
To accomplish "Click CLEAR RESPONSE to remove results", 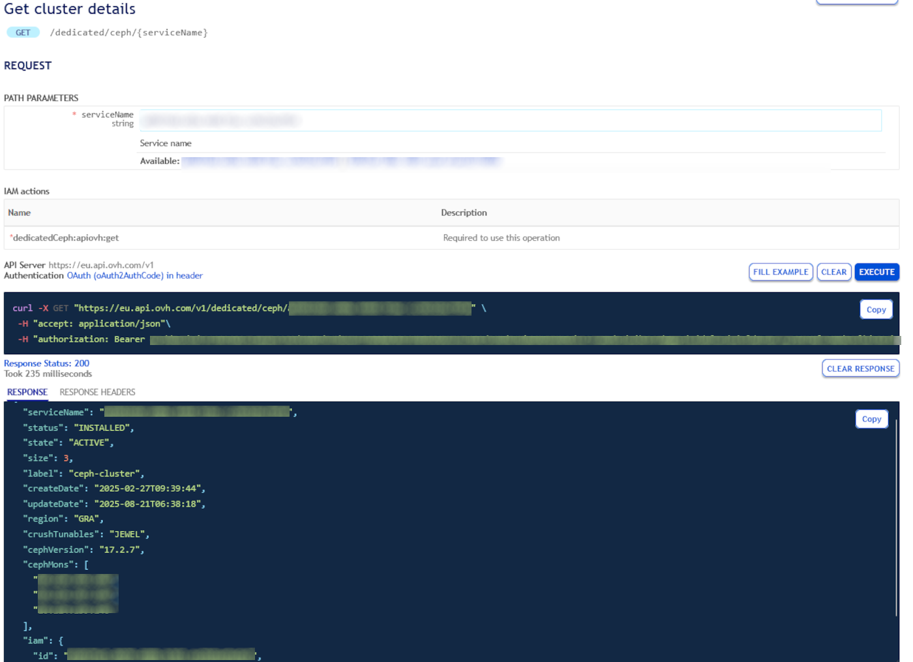I will coord(860,368).
